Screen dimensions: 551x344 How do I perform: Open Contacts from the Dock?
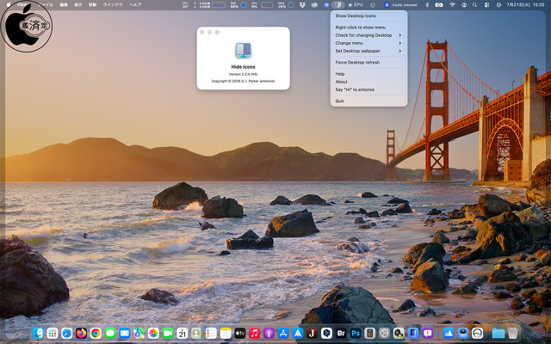(196, 333)
